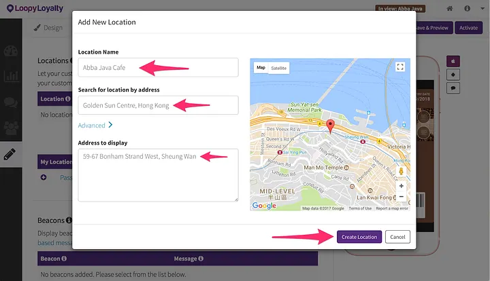Zoom in with the map plus button
Viewport: 490px width, 281px height.
(x=402, y=186)
